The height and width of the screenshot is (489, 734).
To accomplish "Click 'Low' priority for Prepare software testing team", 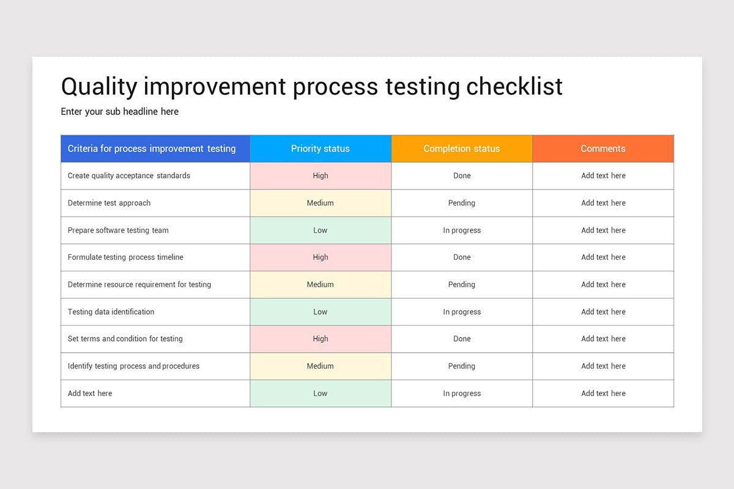I will (321, 230).
